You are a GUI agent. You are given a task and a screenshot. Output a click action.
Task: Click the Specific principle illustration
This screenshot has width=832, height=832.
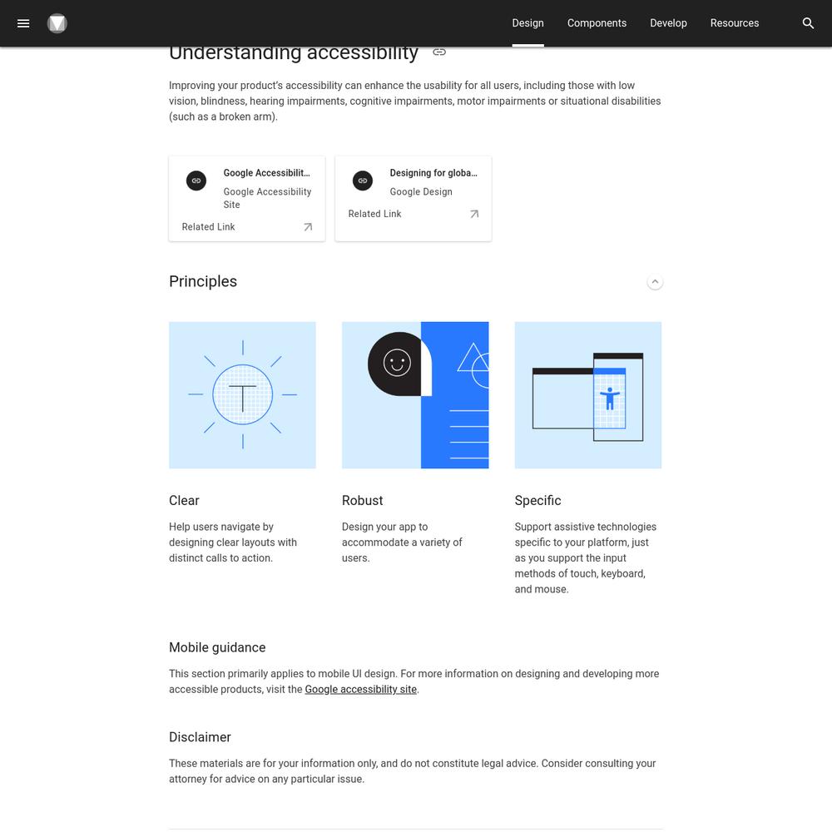click(588, 394)
